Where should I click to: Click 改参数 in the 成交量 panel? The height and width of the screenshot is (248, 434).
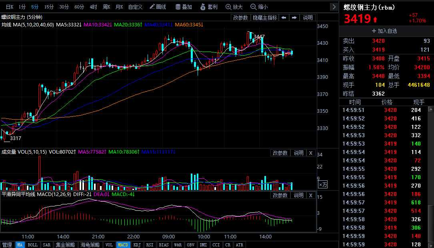coord(280,153)
